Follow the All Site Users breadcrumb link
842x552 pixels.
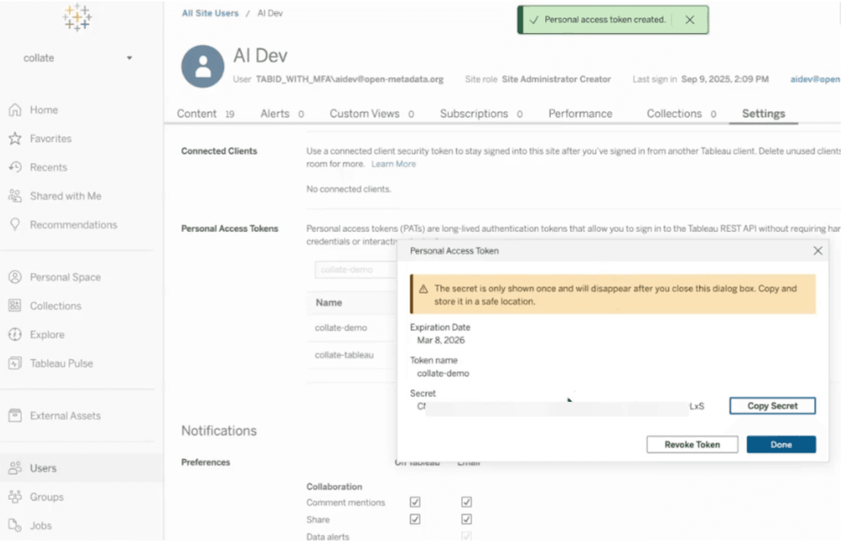click(210, 13)
